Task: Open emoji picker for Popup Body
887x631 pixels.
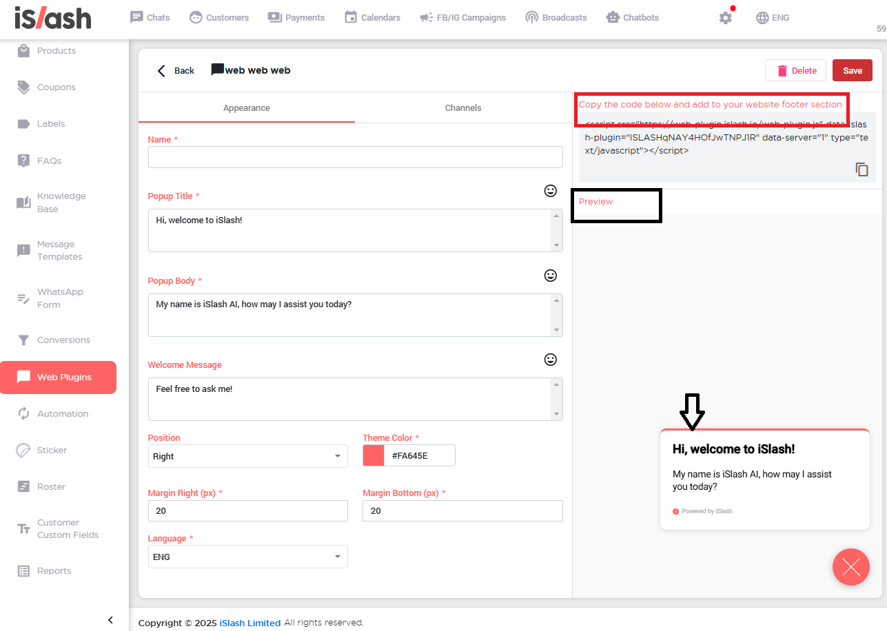Action: (x=550, y=276)
